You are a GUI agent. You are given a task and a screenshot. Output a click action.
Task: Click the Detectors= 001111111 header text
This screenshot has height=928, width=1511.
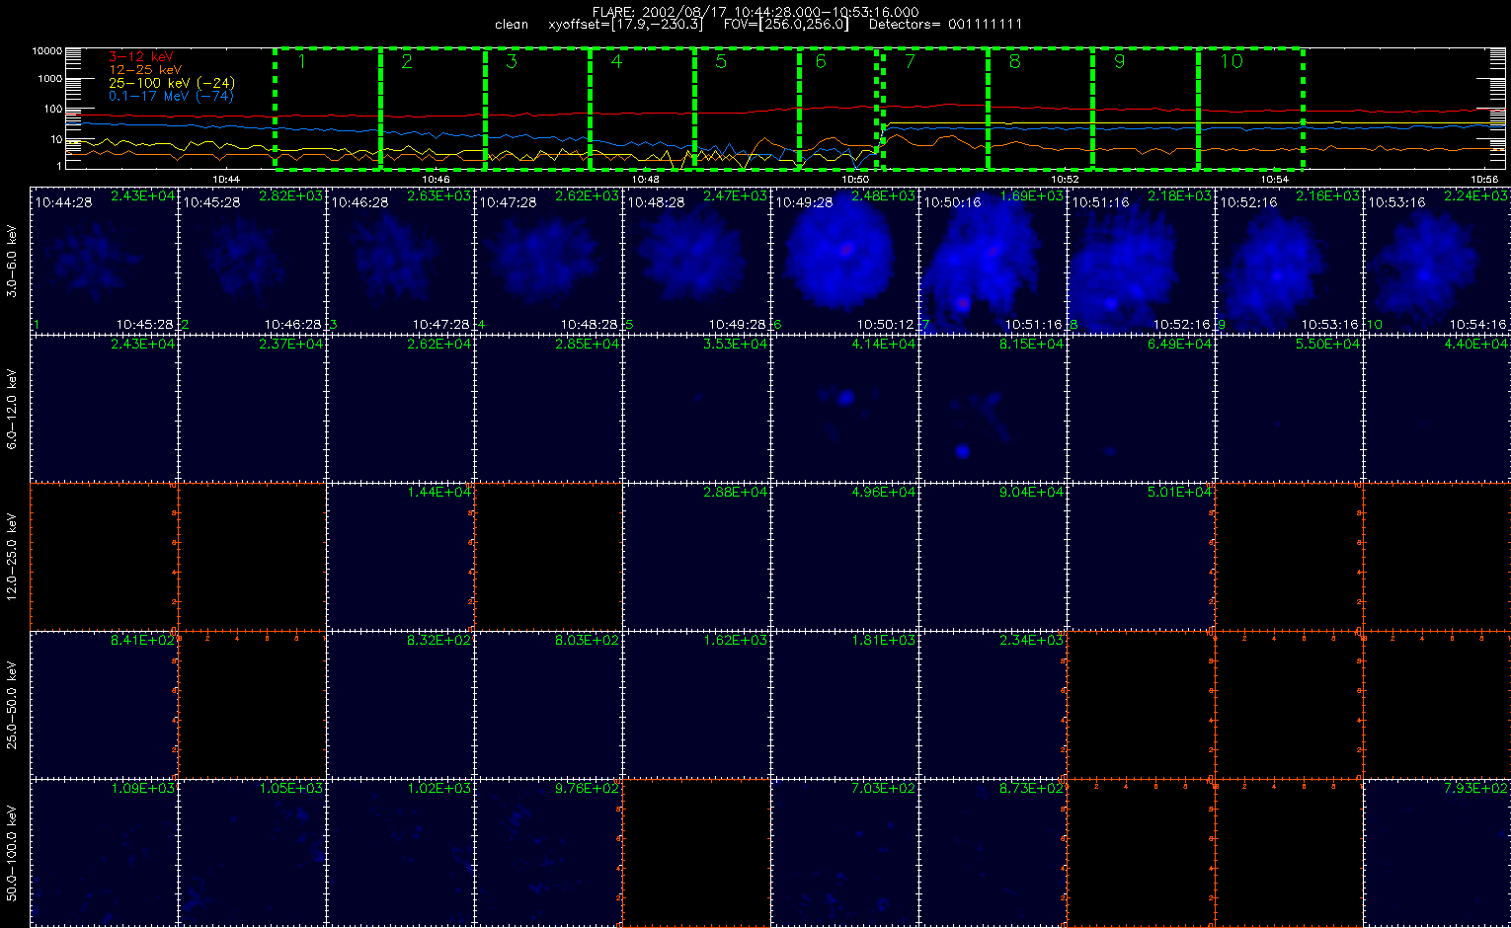pos(945,25)
